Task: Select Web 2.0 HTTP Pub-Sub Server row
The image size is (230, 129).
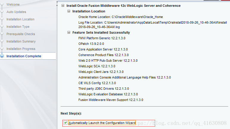Action: pos(108,61)
